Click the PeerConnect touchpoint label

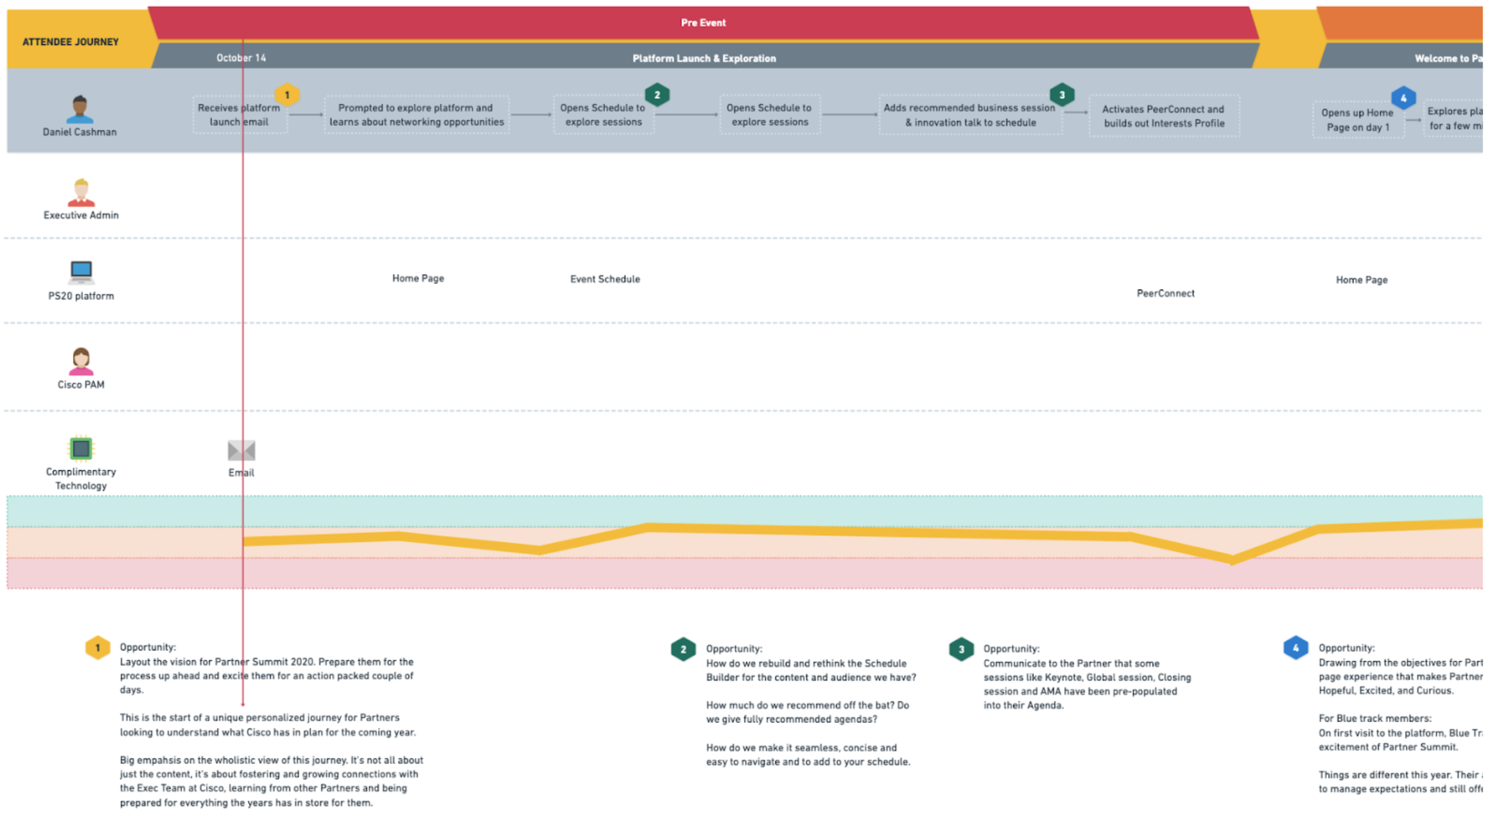click(x=1165, y=293)
